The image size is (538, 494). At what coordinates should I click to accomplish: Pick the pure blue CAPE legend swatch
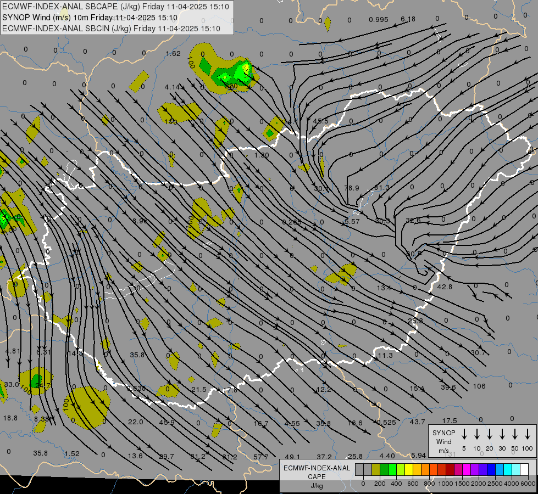pos(491,470)
